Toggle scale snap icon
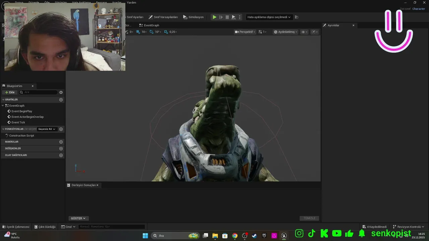The image size is (429, 241). 166,32
